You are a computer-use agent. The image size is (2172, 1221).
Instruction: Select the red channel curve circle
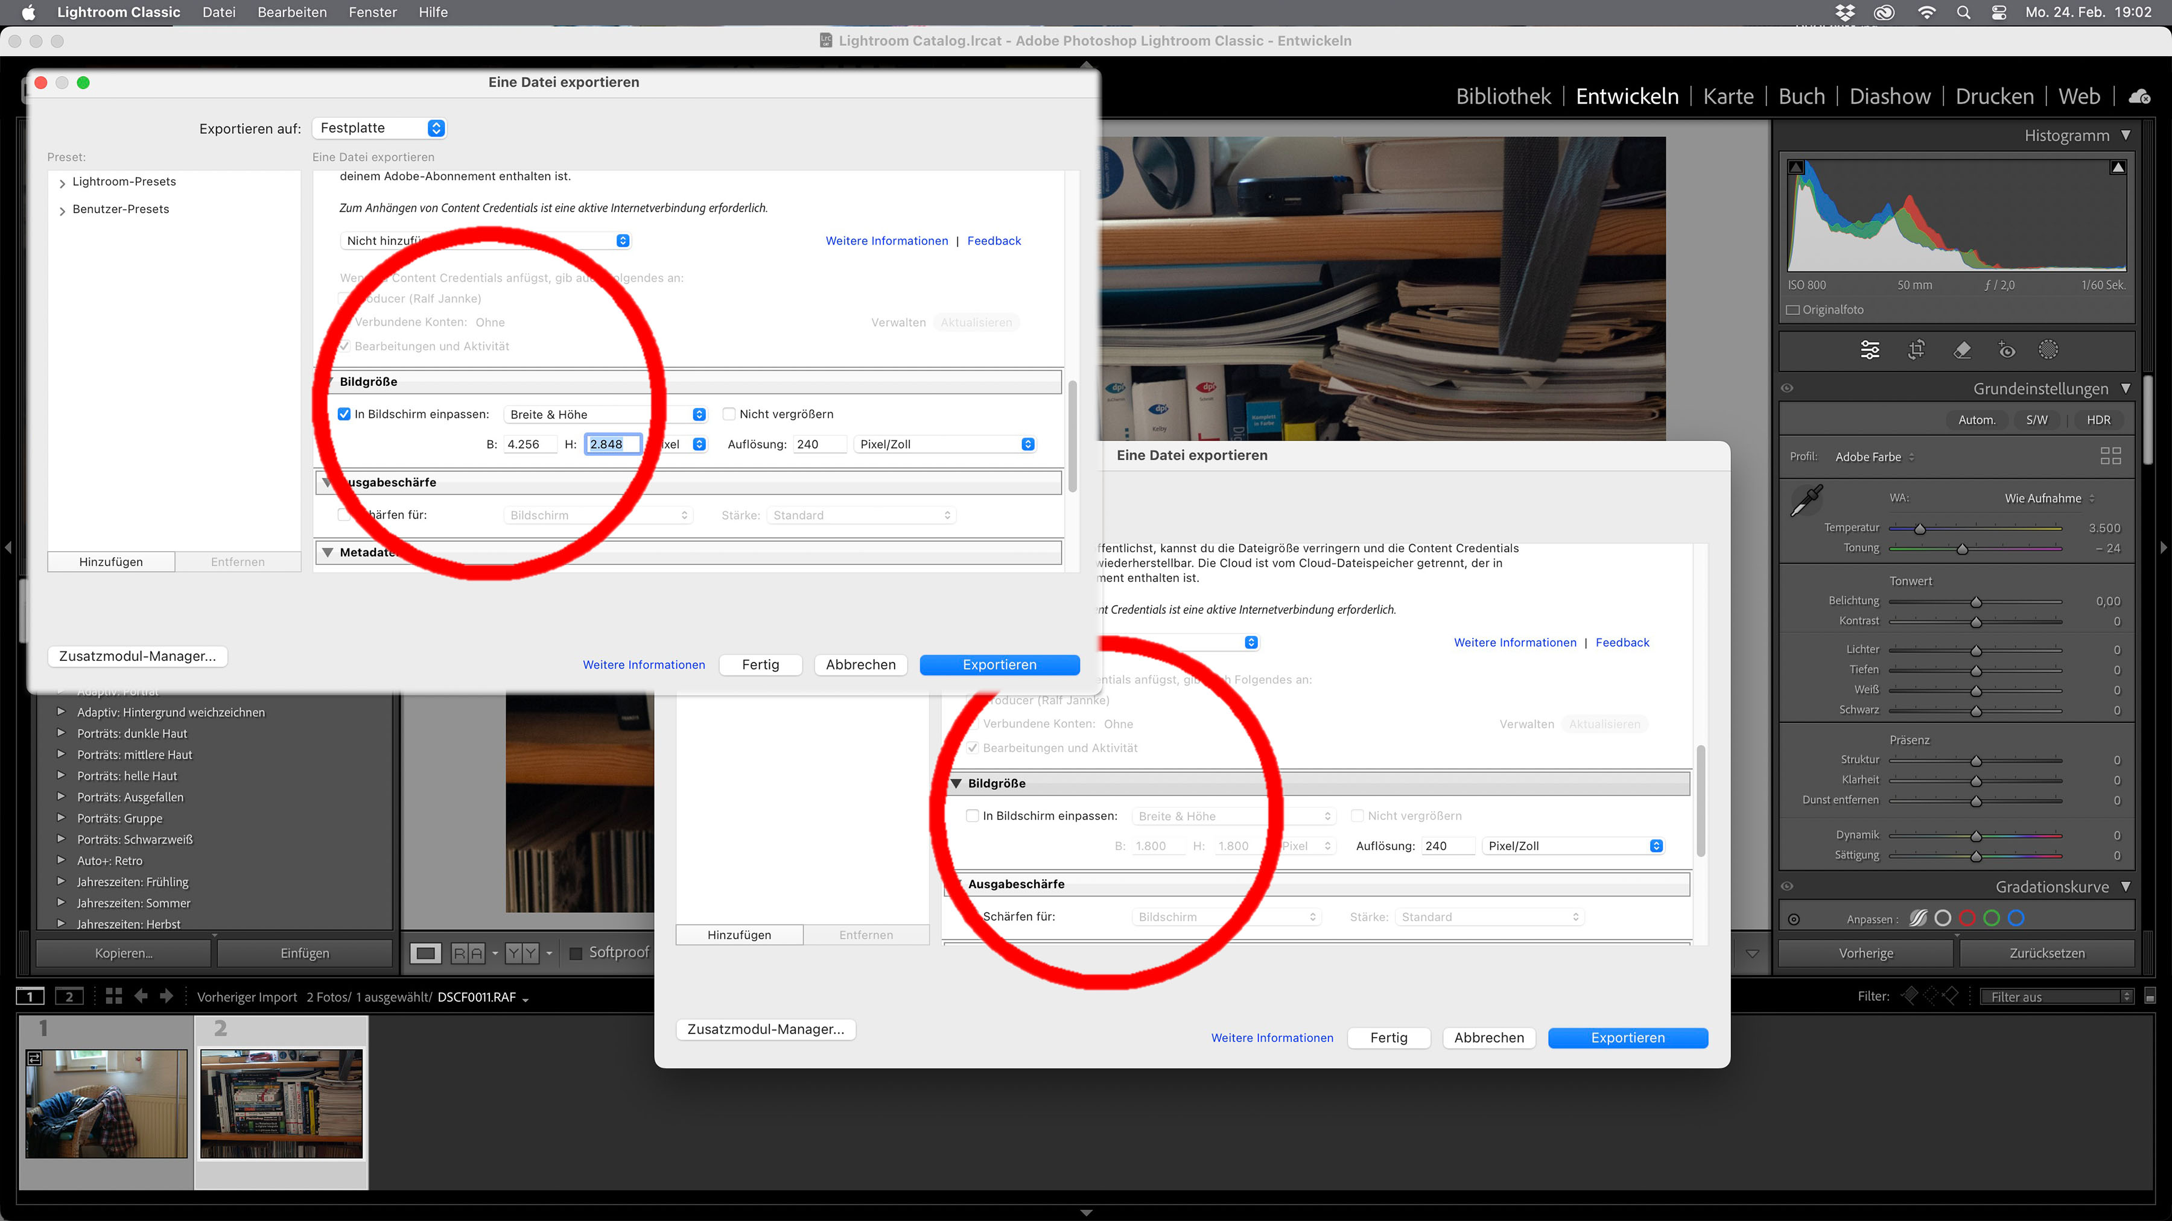(1967, 918)
